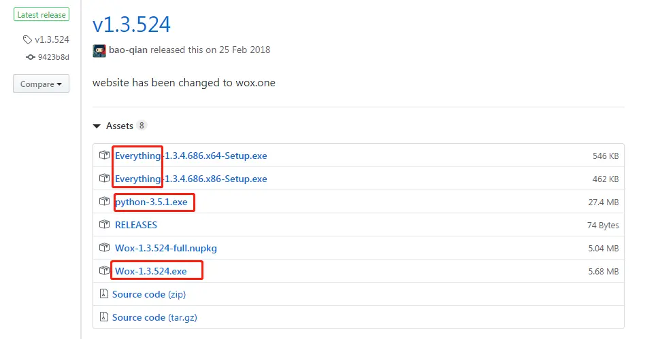645x339 pixels.
Task: Open bao-qian's avatar image
Action: point(99,50)
